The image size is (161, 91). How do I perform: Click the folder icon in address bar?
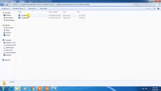coord(10,5)
